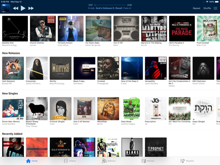Open the Blake Whiteley recently added cover
Viewport: 220px width, 165px height.
coord(132,147)
